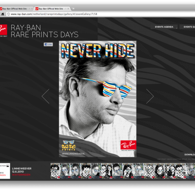Switch to the first Ray-Ban Official Web Site tab
The width and height of the screenshot is (195, 195).
coord(16,9)
